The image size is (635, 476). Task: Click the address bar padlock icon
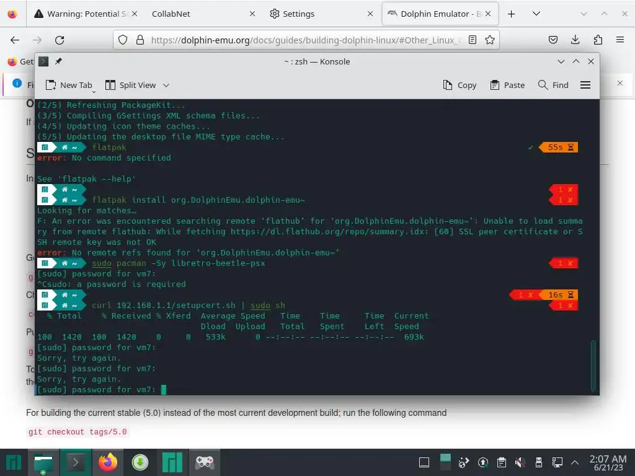tap(140, 40)
